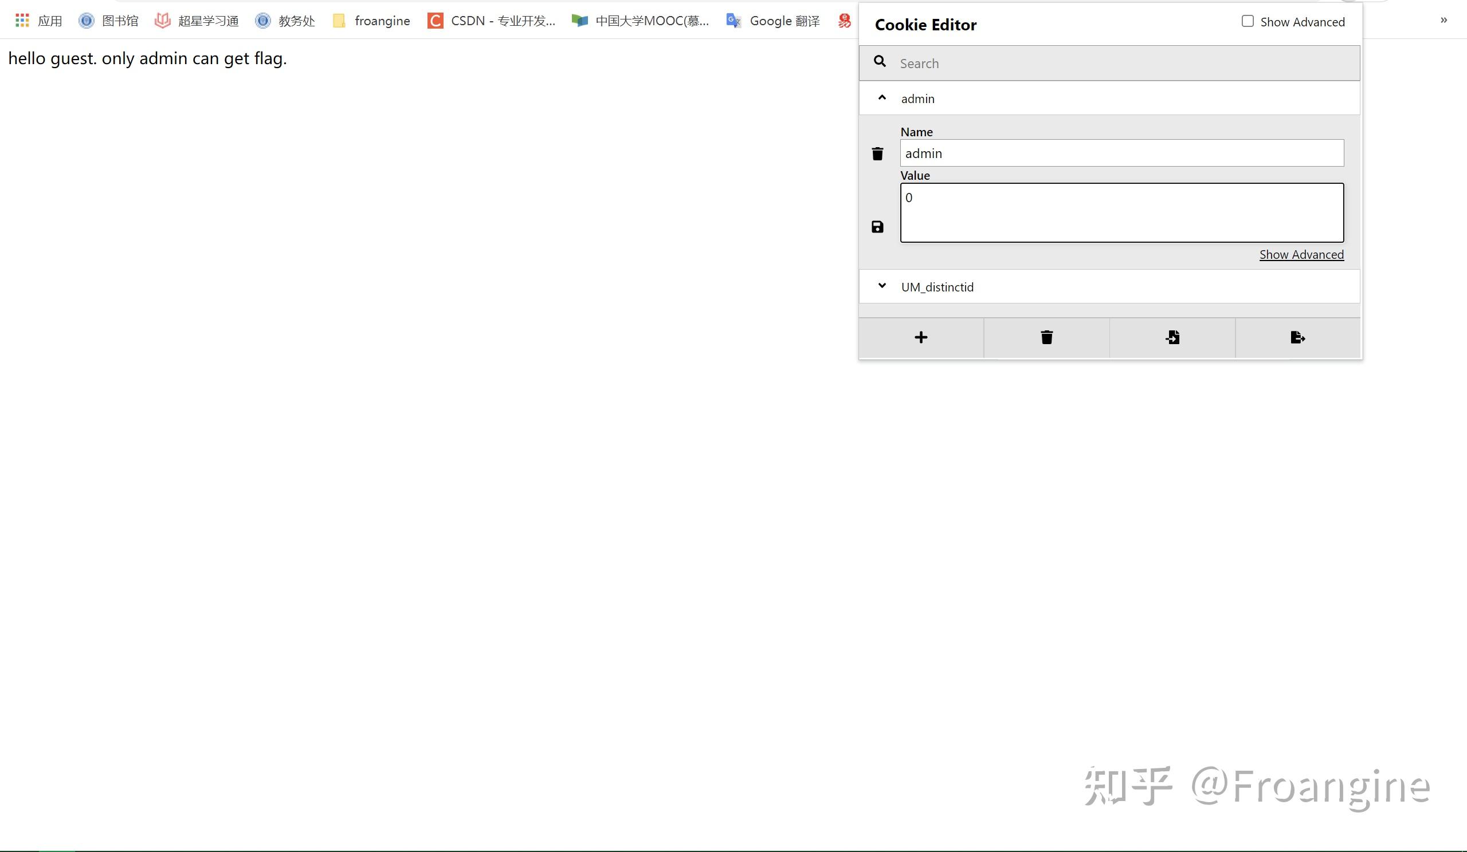Viewport: 1467px width, 852px height.
Task: Click the search magnifier in Cookie Editor
Action: (x=880, y=62)
